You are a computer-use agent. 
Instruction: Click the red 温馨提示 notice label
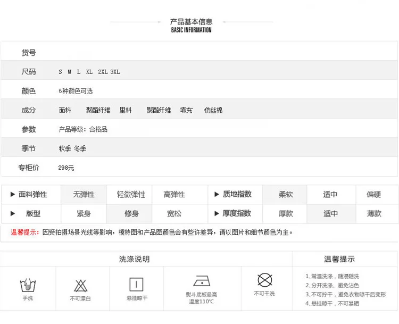click(24, 232)
